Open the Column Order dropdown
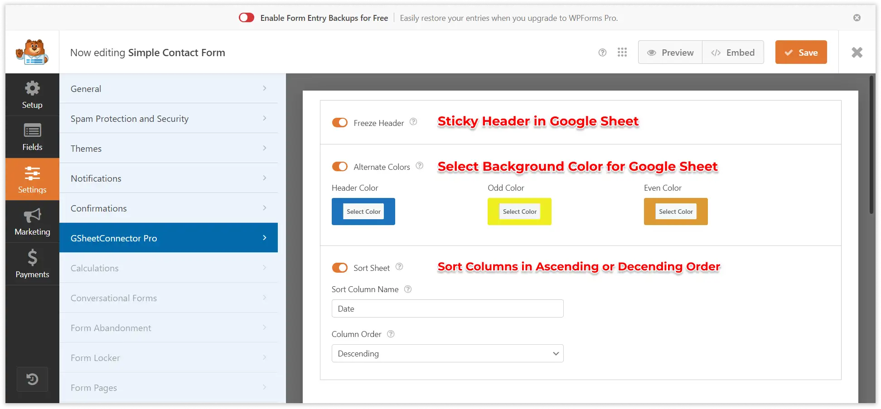The height and width of the screenshot is (409, 881). click(x=447, y=353)
